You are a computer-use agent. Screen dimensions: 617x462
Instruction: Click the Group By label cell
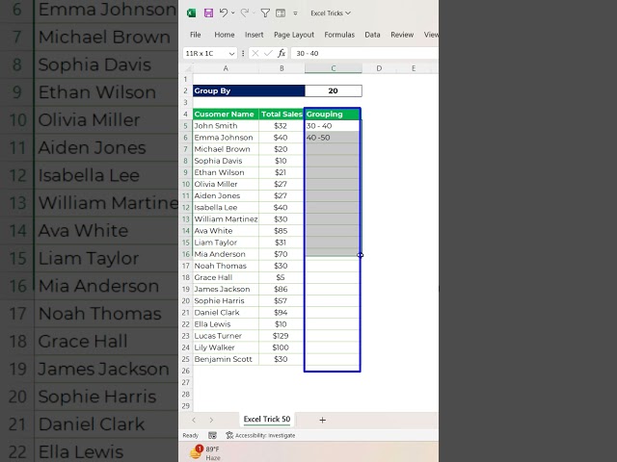(x=249, y=90)
